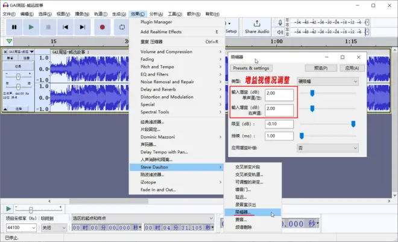
Task: Adjust the 持续 (ms) hold slider
Action: [302, 136]
